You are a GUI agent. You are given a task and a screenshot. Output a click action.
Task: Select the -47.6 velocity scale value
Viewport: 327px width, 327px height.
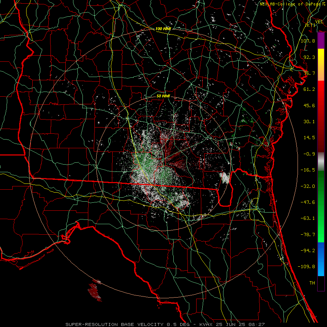(308, 202)
